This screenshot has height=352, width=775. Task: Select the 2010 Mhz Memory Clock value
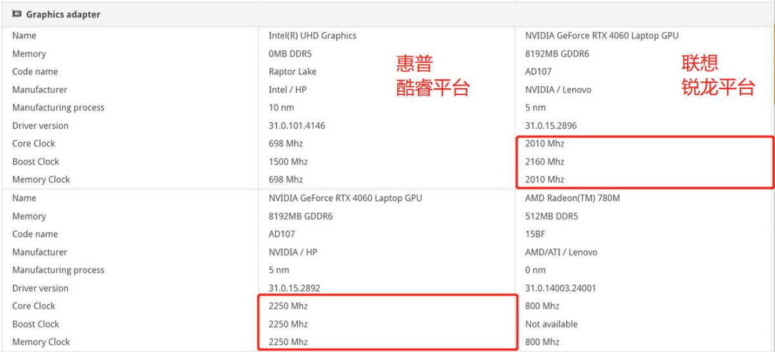(544, 180)
